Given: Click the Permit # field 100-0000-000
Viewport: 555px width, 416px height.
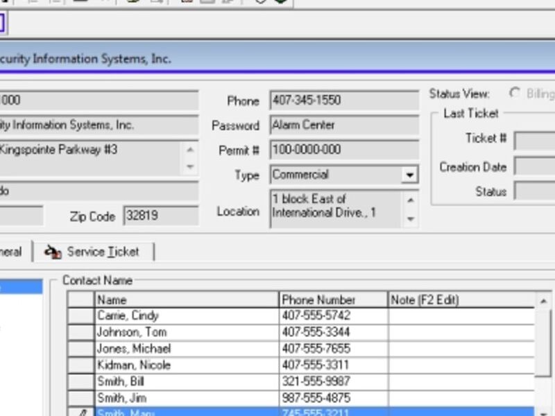Looking at the screenshot, I should (x=344, y=150).
